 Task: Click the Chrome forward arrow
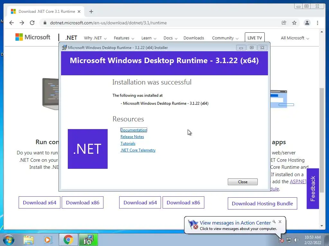coord(22,23)
